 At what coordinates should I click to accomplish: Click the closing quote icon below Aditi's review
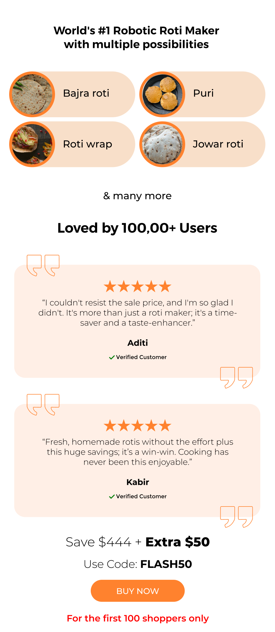tap(237, 378)
